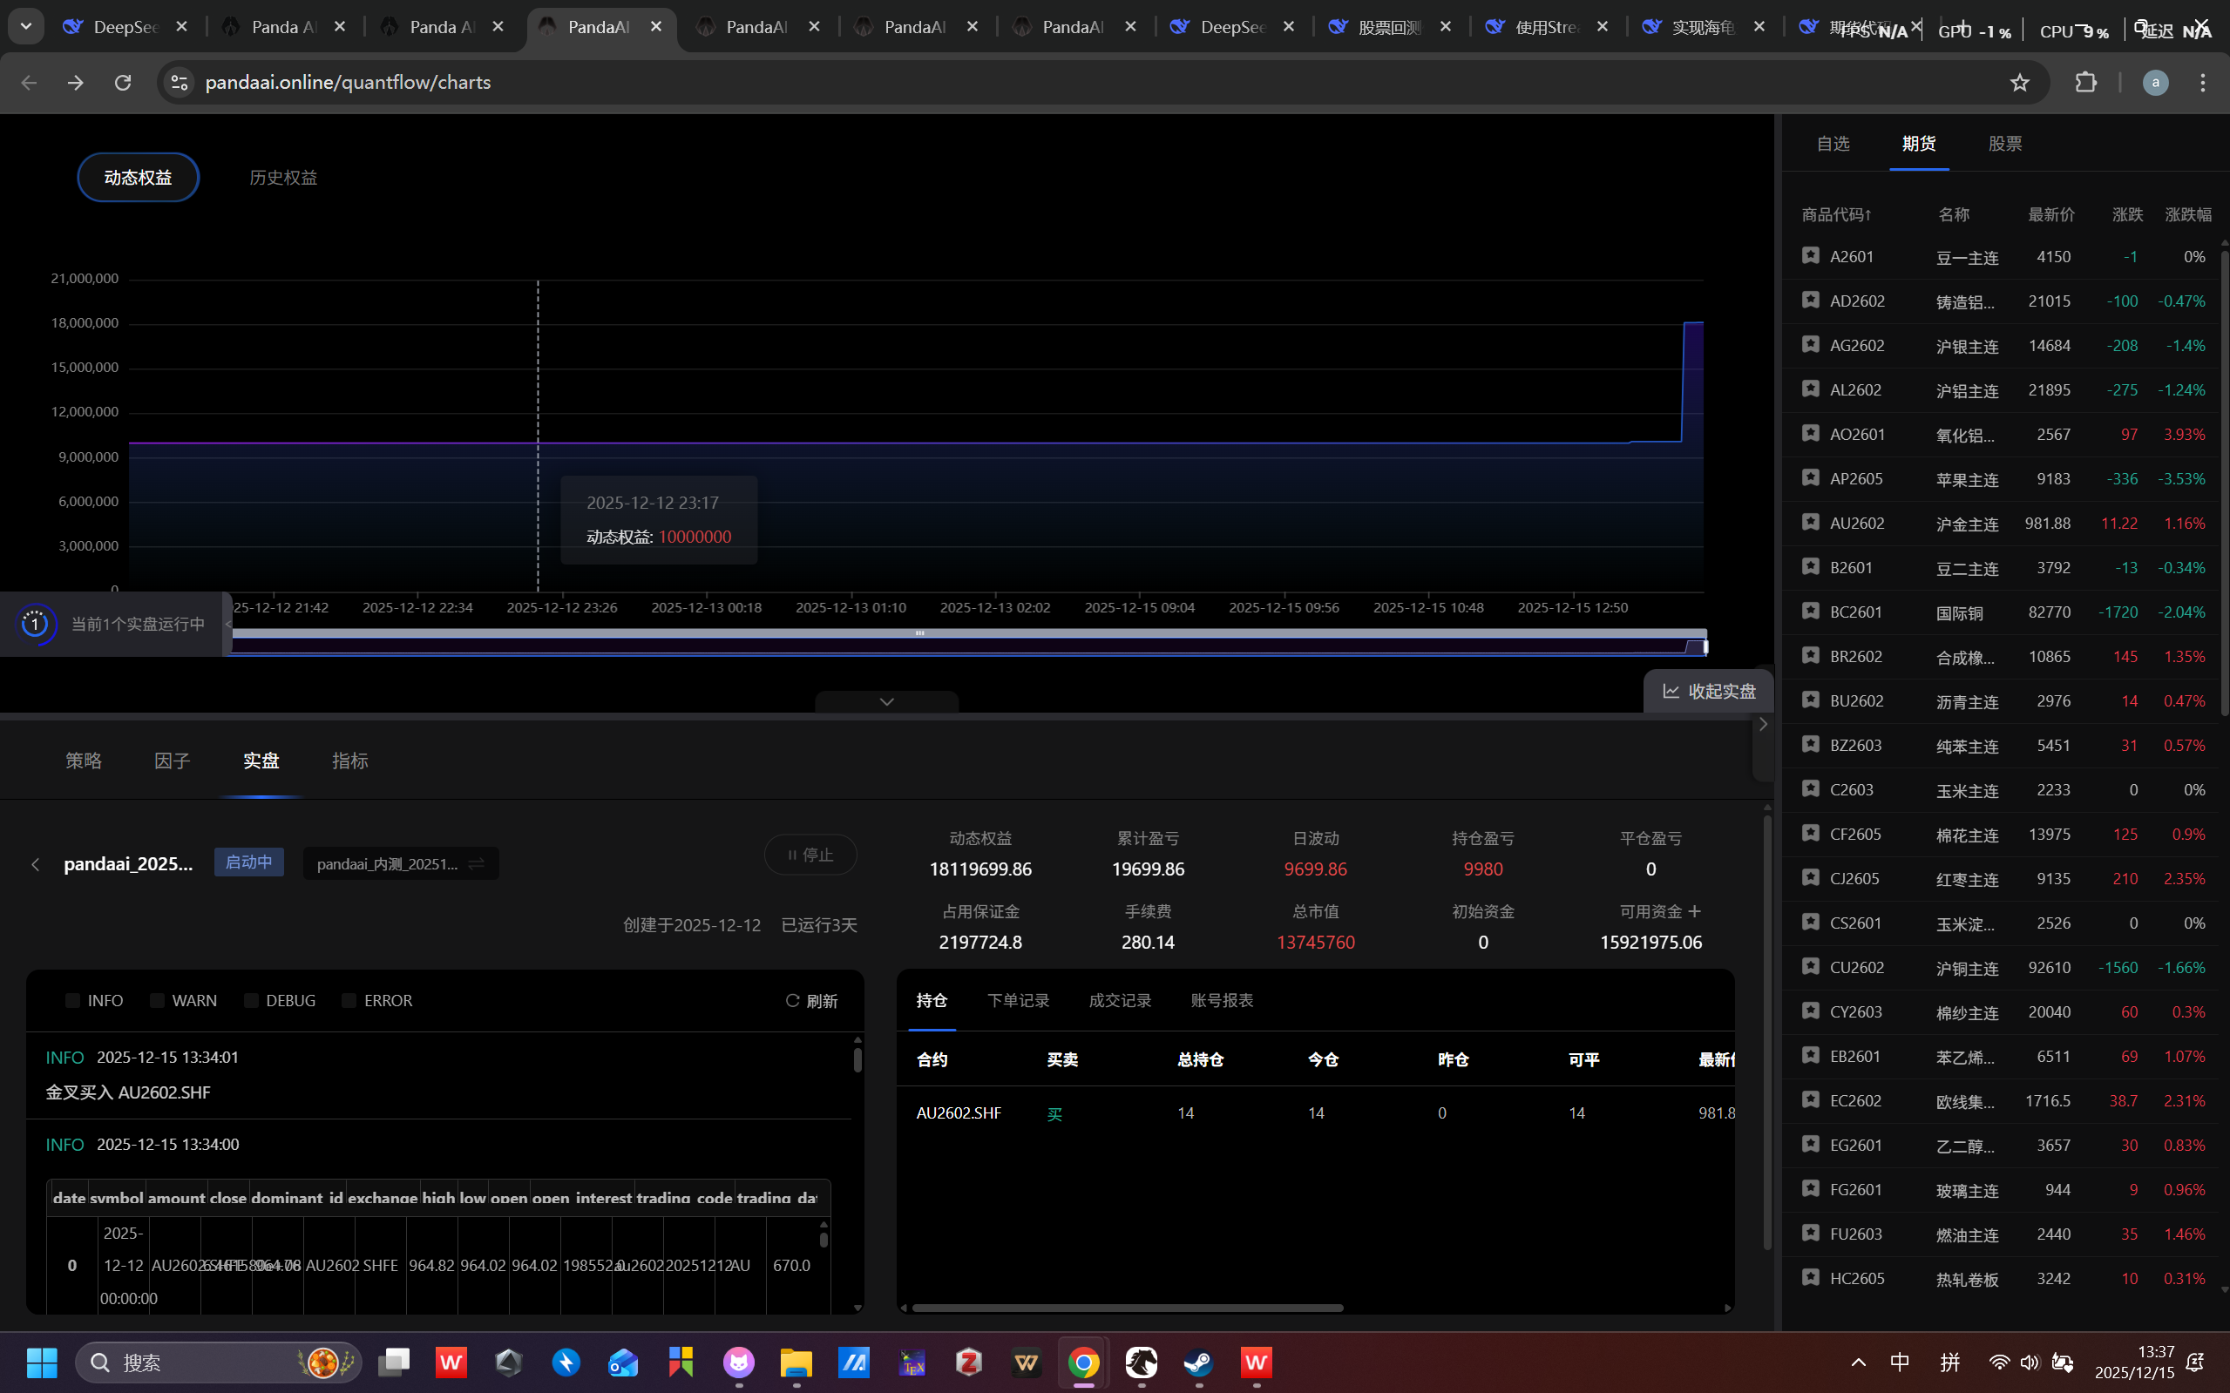Enable the INFO log filter checkbox
The width and height of the screenshot is (2230, 1393).
point(73,1000)
